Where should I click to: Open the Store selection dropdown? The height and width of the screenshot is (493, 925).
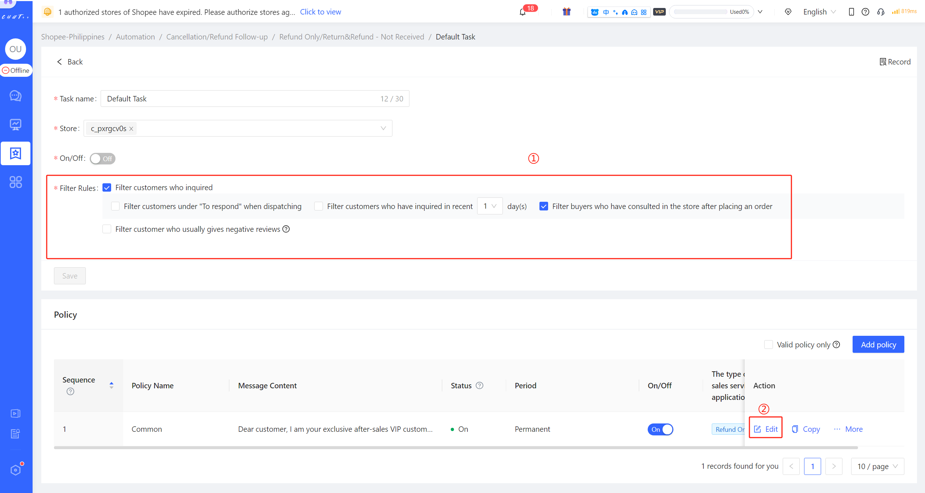pyautogui.click(x=238, y=128)
